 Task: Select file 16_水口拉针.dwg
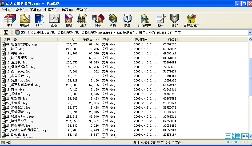(18, 76)
